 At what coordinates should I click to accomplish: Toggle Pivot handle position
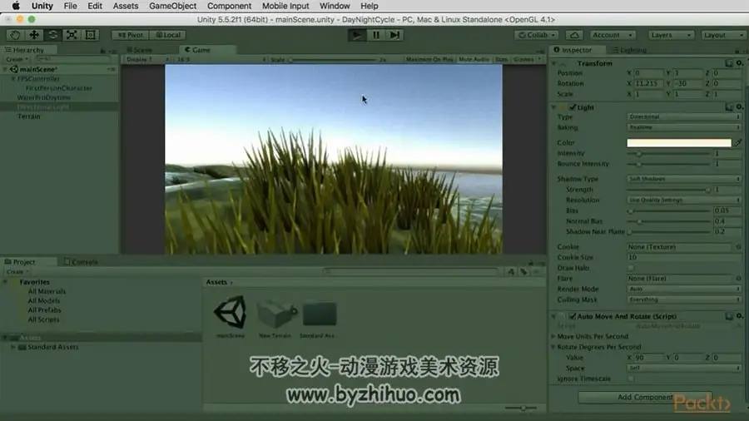pos(131,35)
